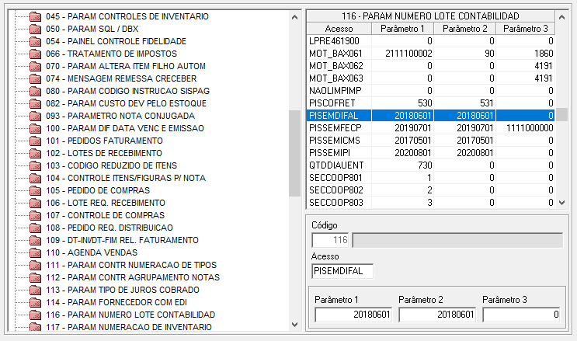Click folder icon of 093 - PARAMETRO NOTA CONJUGADA
577x341 pixels.
point(35,116)
